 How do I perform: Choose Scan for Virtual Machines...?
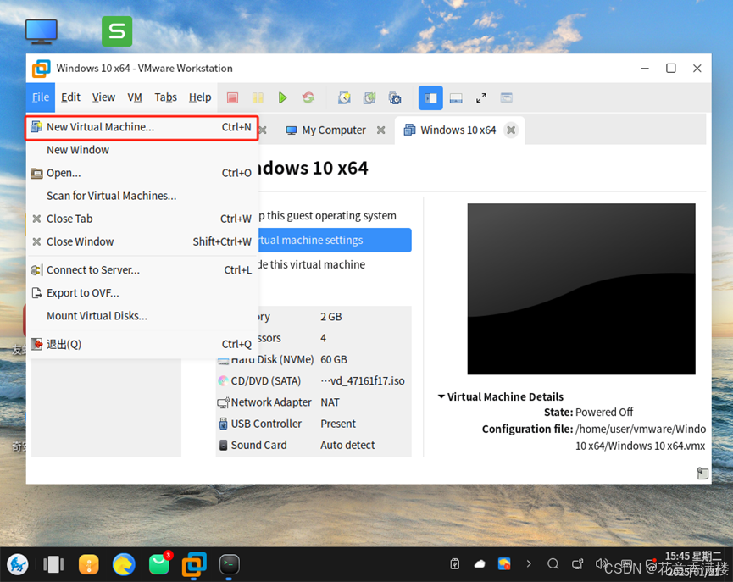click(x=142, y=196)
